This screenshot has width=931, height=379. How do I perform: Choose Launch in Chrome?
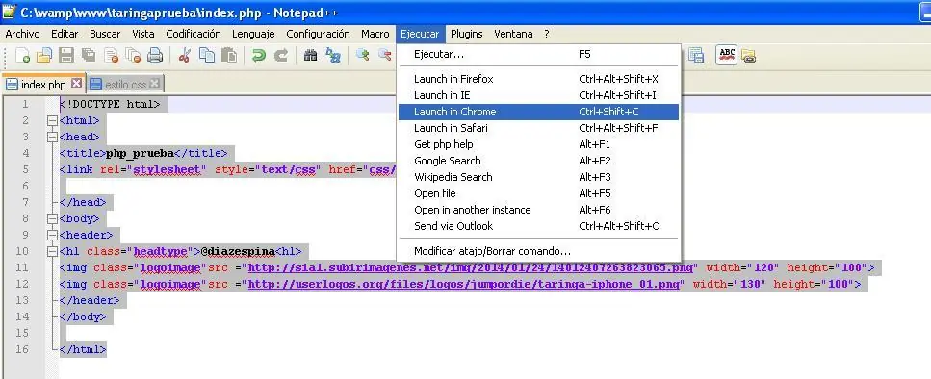click(x=538, y=112)
